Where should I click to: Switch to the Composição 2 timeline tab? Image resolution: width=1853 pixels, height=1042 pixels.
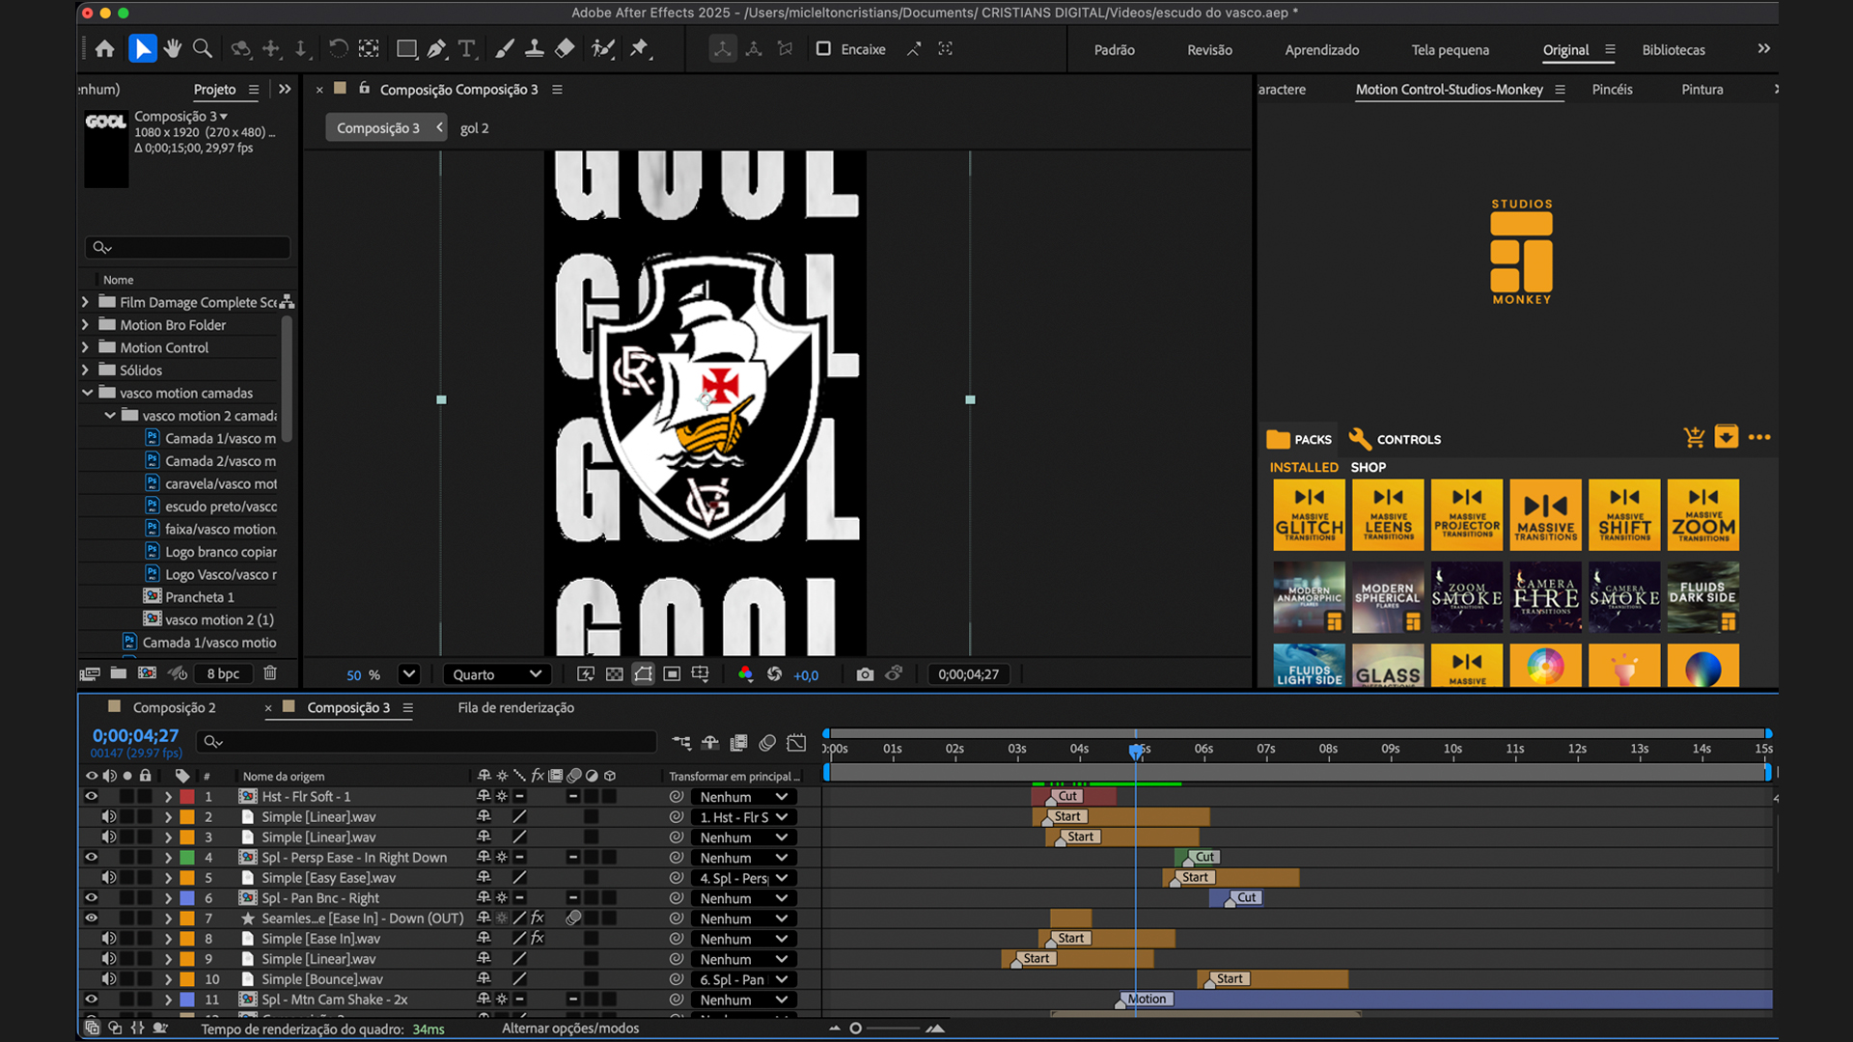[174, 707]
